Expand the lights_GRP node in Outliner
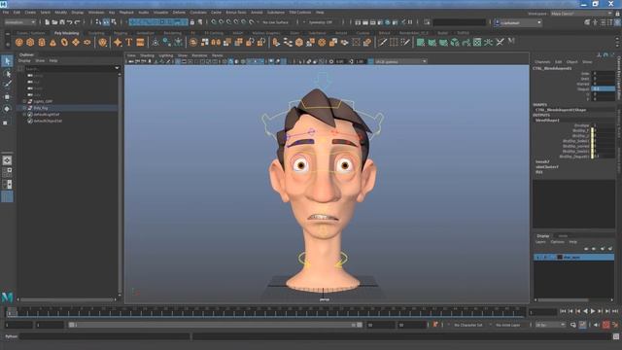The height and width of the screenshot is (350, 622). (24, 101)
